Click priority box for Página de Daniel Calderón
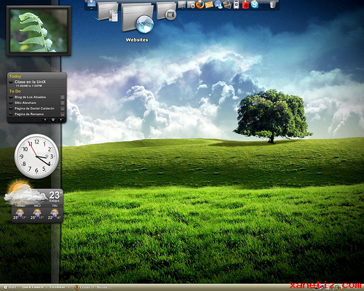 coord(63,108)
